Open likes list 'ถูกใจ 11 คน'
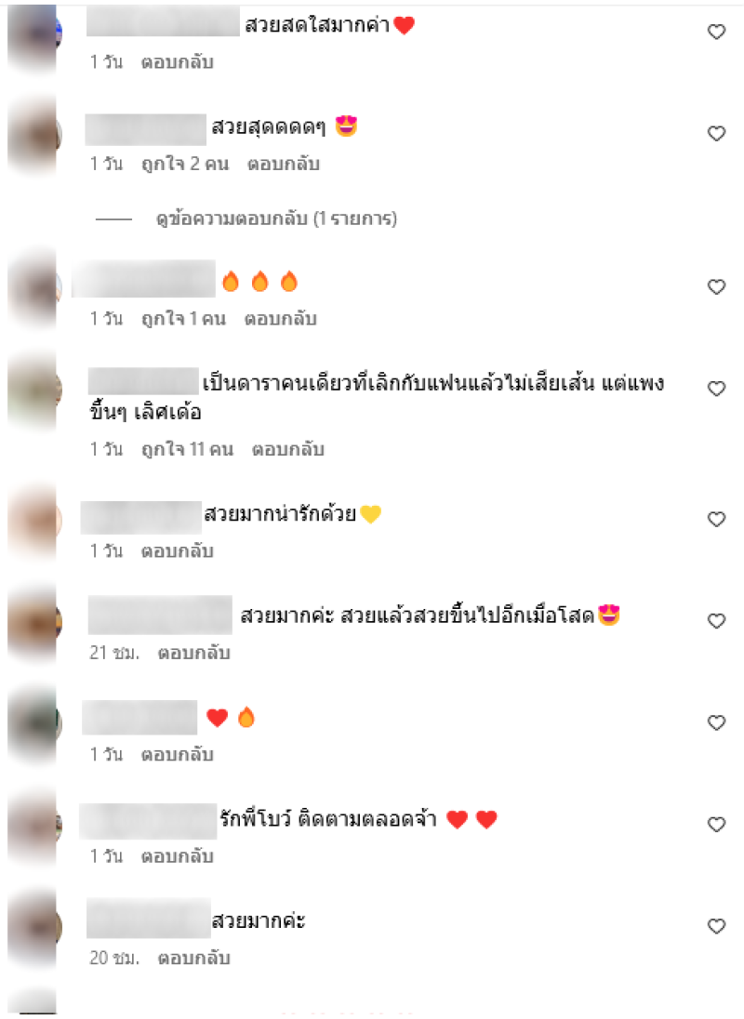This screenshot has width=744, height=1019. click(x=187, y=449)
